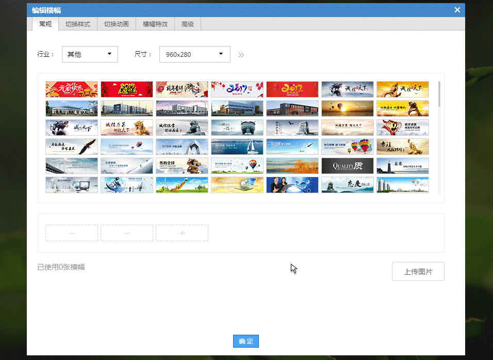The height and width of the screenshot is (360, 493).
Task: Pick the business man and woman banner
Action: point(292,185)
